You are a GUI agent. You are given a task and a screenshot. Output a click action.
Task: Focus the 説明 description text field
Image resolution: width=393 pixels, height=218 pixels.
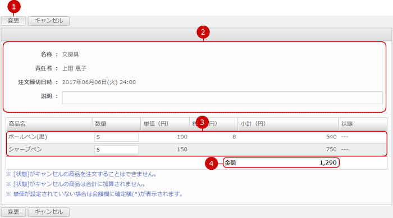(222, 98)
